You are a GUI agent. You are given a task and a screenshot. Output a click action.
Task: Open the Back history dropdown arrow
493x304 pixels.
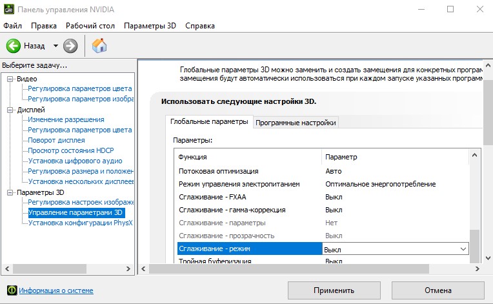click(x=55, y=46)
